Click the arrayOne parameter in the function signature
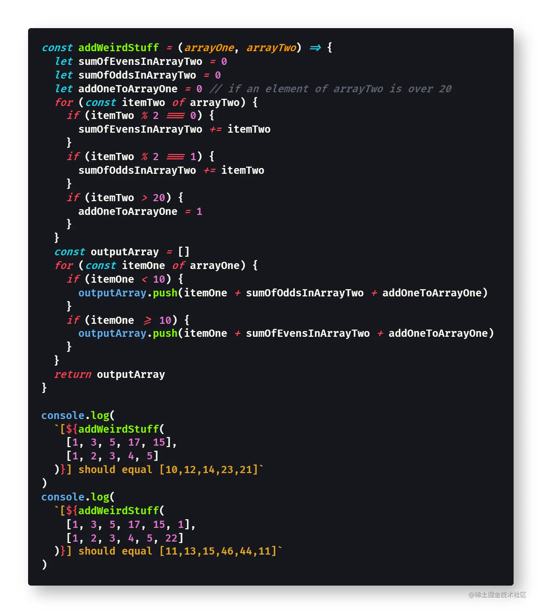 209,48
